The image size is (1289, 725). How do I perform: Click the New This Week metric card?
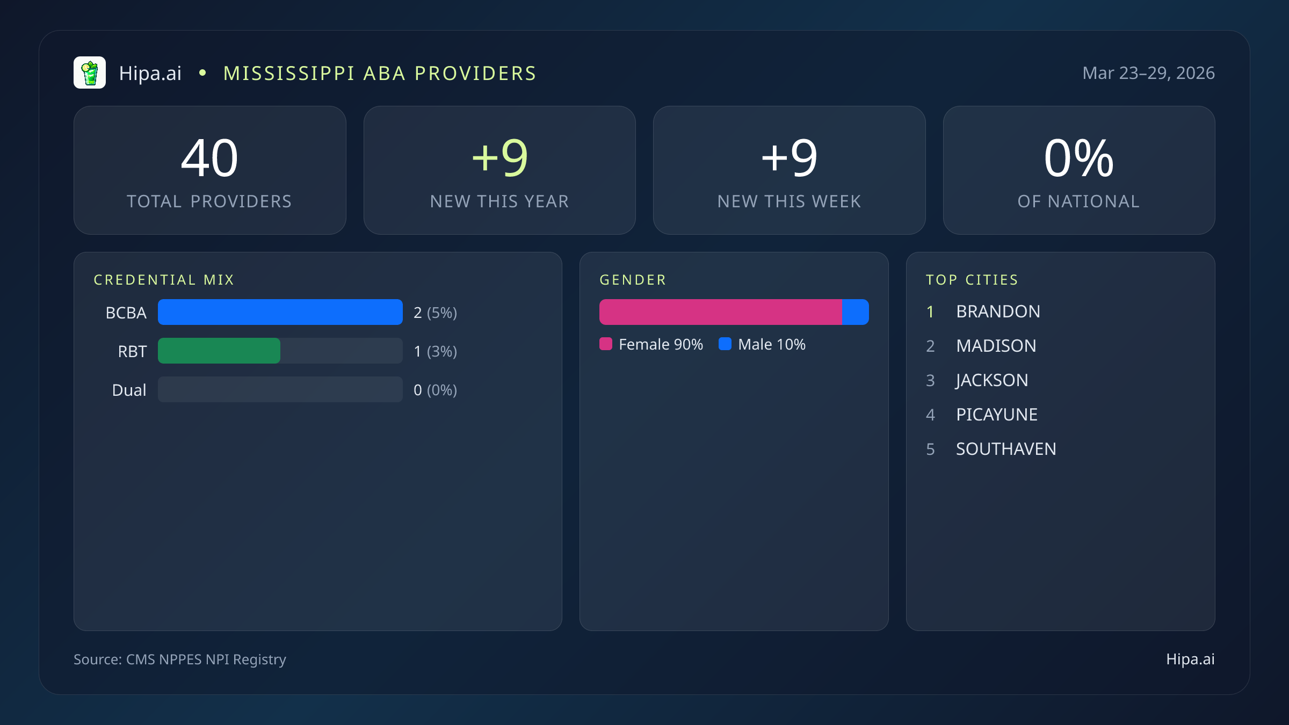point(790,170)
